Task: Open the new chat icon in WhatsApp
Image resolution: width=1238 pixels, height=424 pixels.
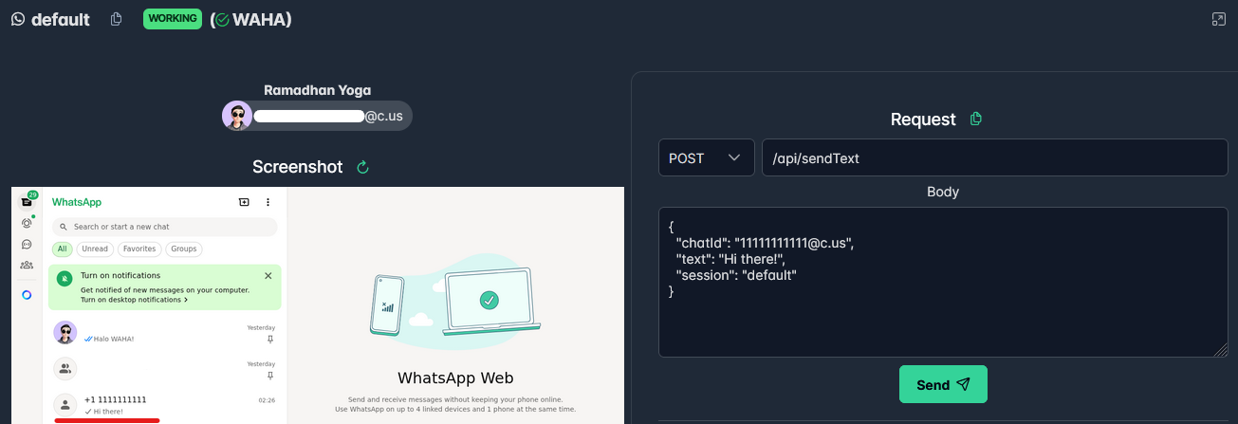Action: coord(244,202)
